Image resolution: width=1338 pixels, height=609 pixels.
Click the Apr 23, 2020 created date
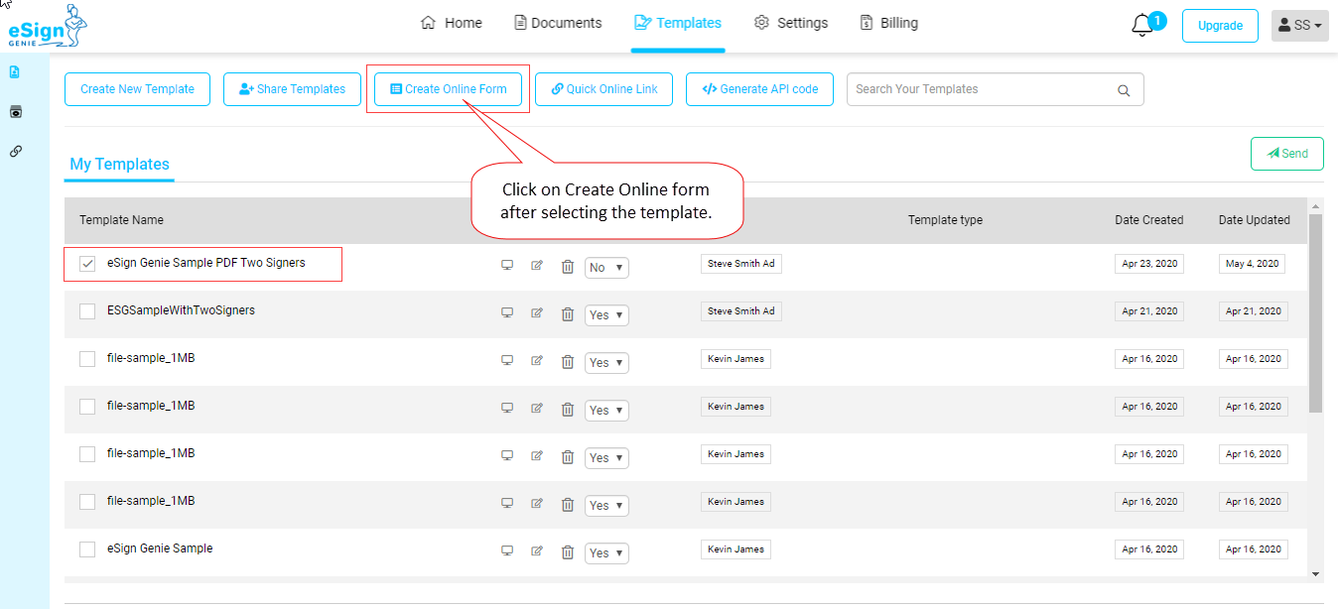(1149, 264)
